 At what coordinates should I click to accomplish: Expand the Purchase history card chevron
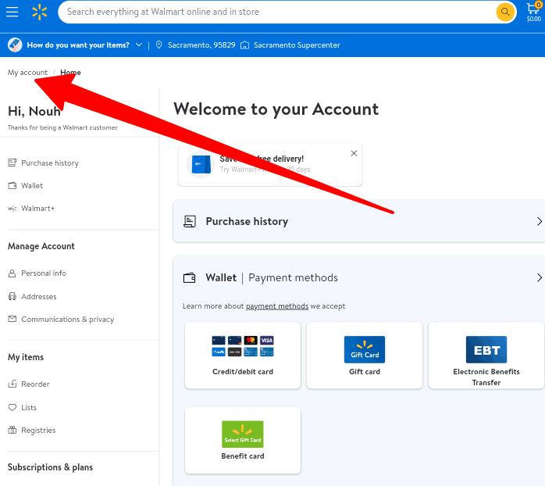coord(539,222)
